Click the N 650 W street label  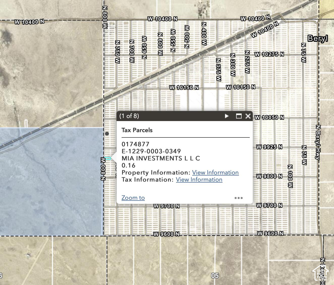point(144,47)
